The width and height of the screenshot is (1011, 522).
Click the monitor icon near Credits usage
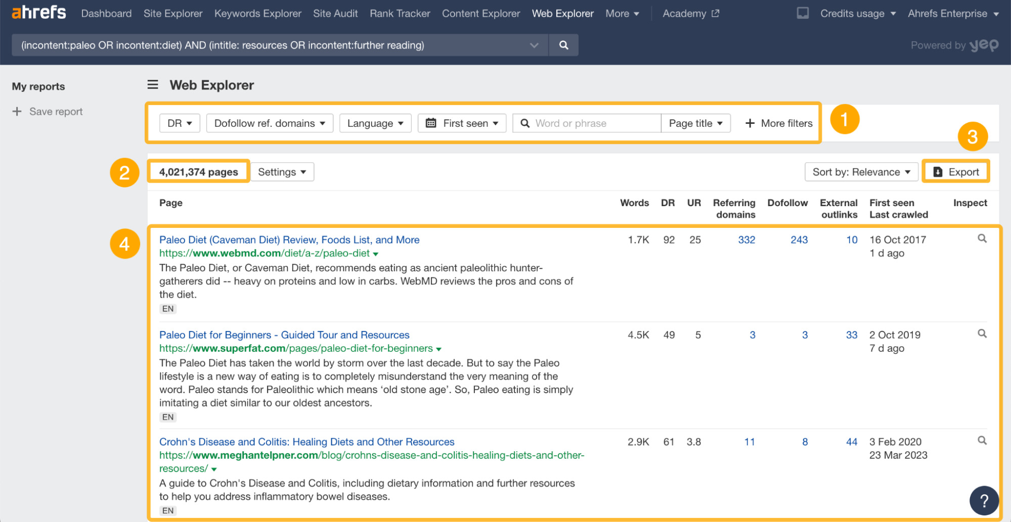(803, 13)
